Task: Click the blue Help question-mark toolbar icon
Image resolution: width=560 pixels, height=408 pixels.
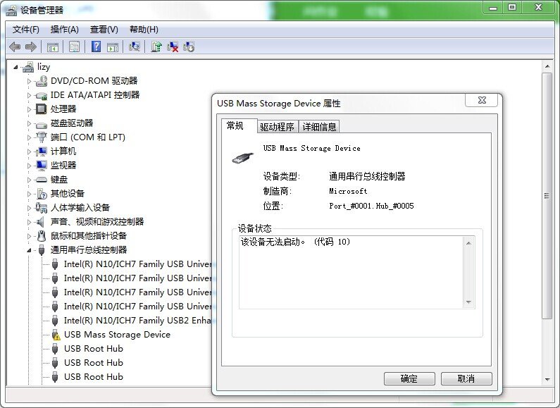Action: click(x=97, y=47)
